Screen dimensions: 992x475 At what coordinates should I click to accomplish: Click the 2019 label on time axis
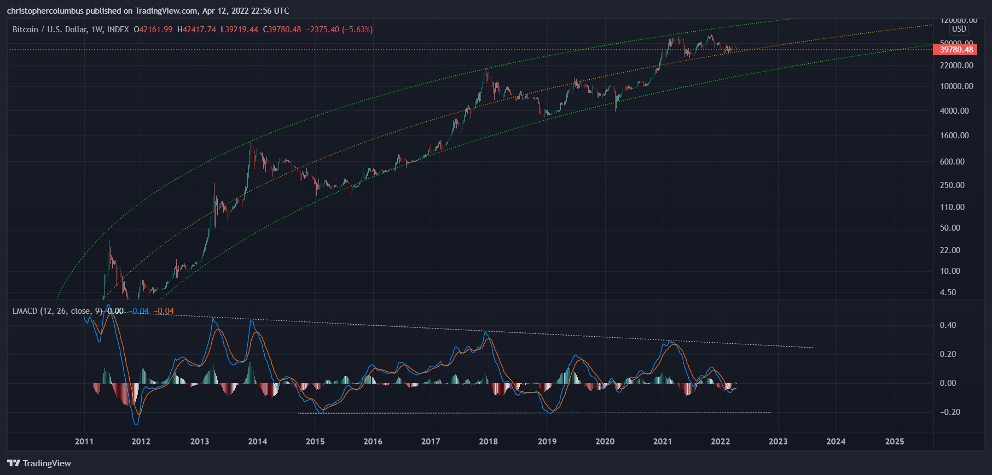(x=547, y=442)
